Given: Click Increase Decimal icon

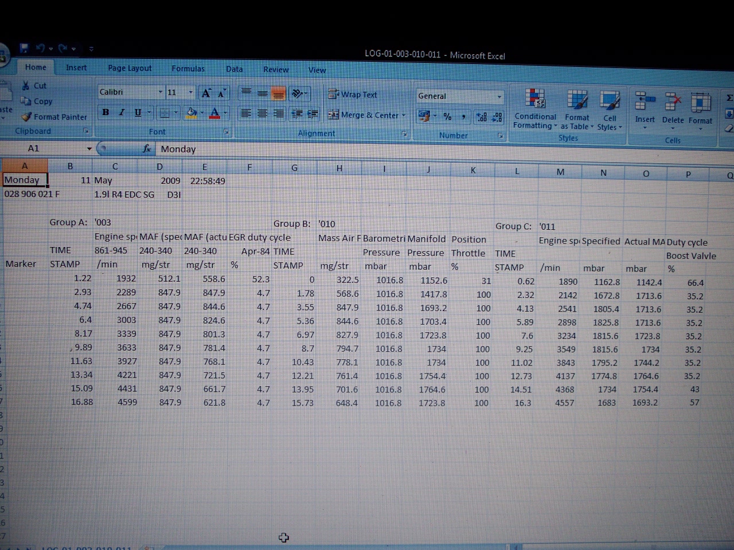Looking at the screenshot, I should [x=482, y=117].
